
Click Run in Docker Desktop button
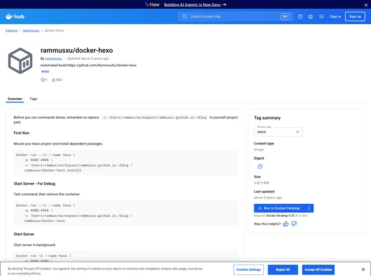point(279,208)
